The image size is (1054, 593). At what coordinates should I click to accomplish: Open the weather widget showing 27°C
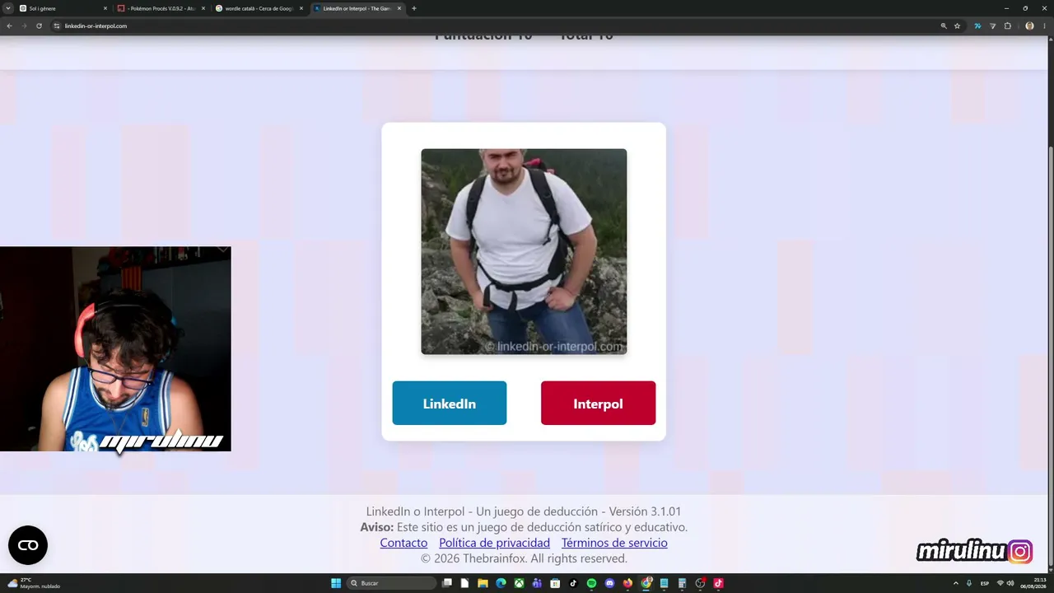click(x=33, y=583)
